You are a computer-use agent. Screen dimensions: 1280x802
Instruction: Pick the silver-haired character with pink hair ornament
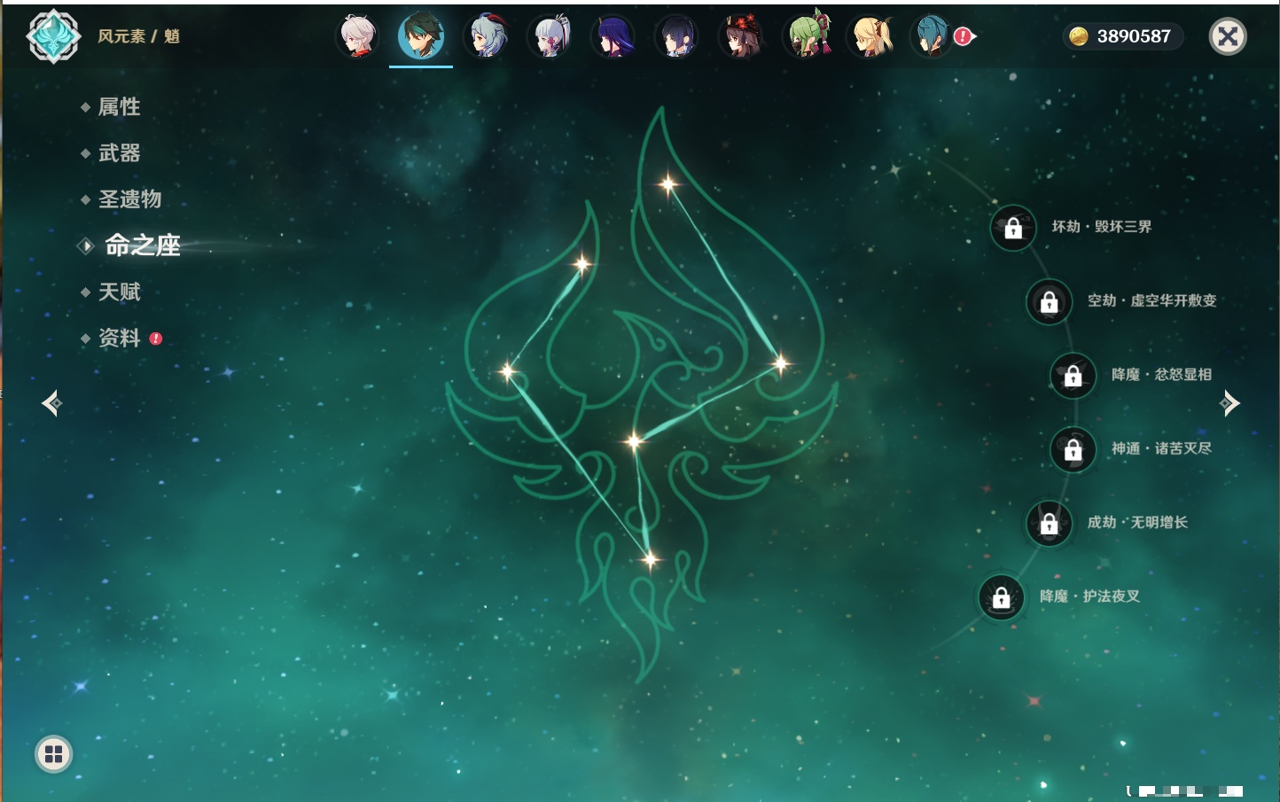tap(550, 36)
